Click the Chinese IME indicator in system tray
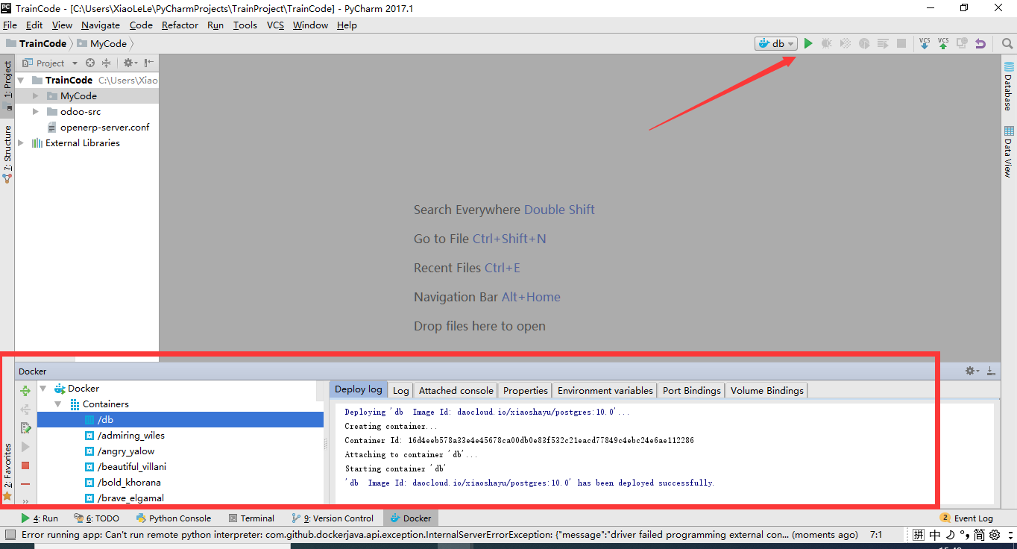Viewport: 1017px width, 549px height. [935, 535]
